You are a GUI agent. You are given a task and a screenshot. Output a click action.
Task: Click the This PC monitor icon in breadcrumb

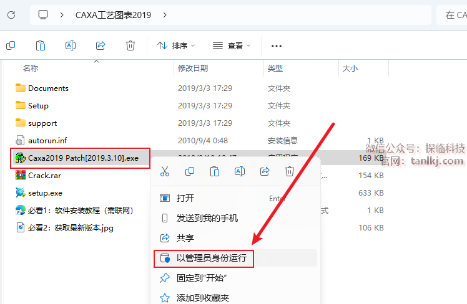pos(43,14)
